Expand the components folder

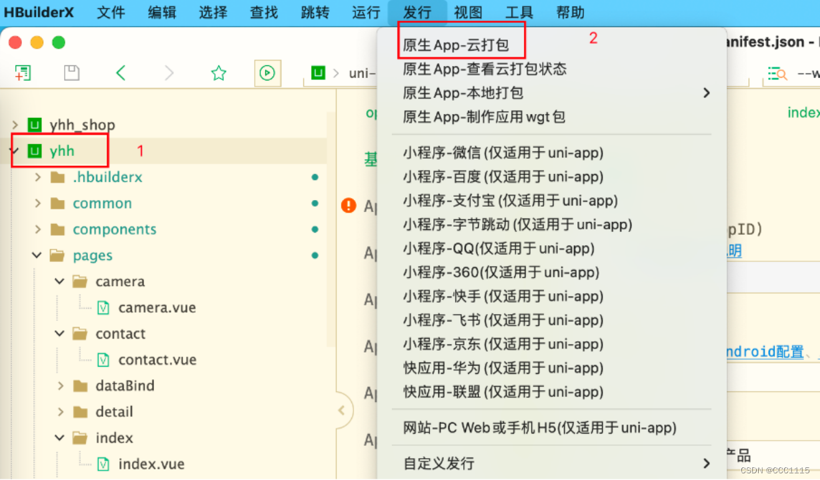point(38,229)
